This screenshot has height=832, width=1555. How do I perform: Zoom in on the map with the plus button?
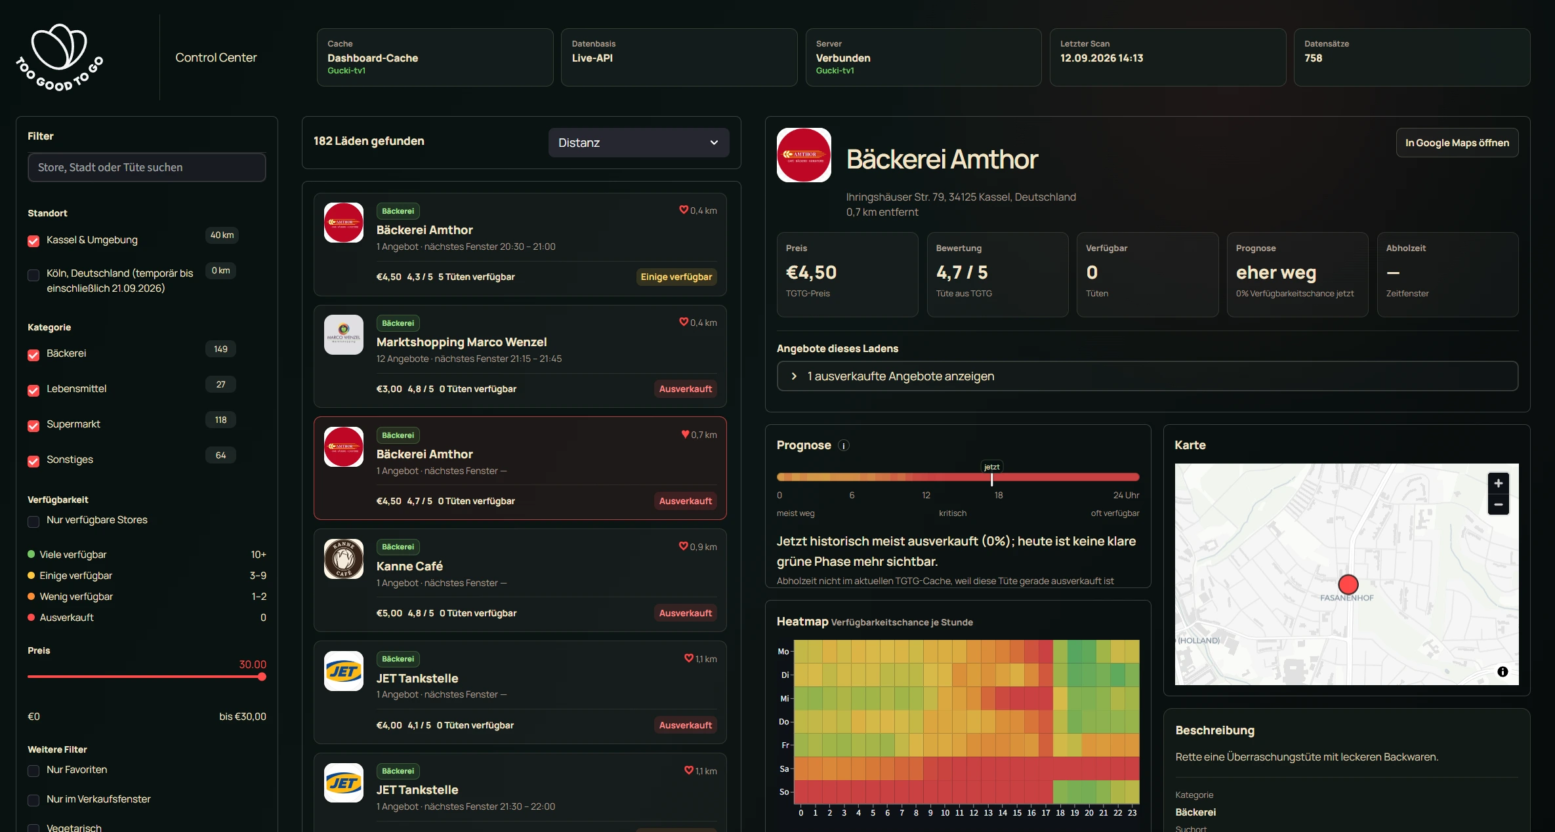(x=1498, y=483)
